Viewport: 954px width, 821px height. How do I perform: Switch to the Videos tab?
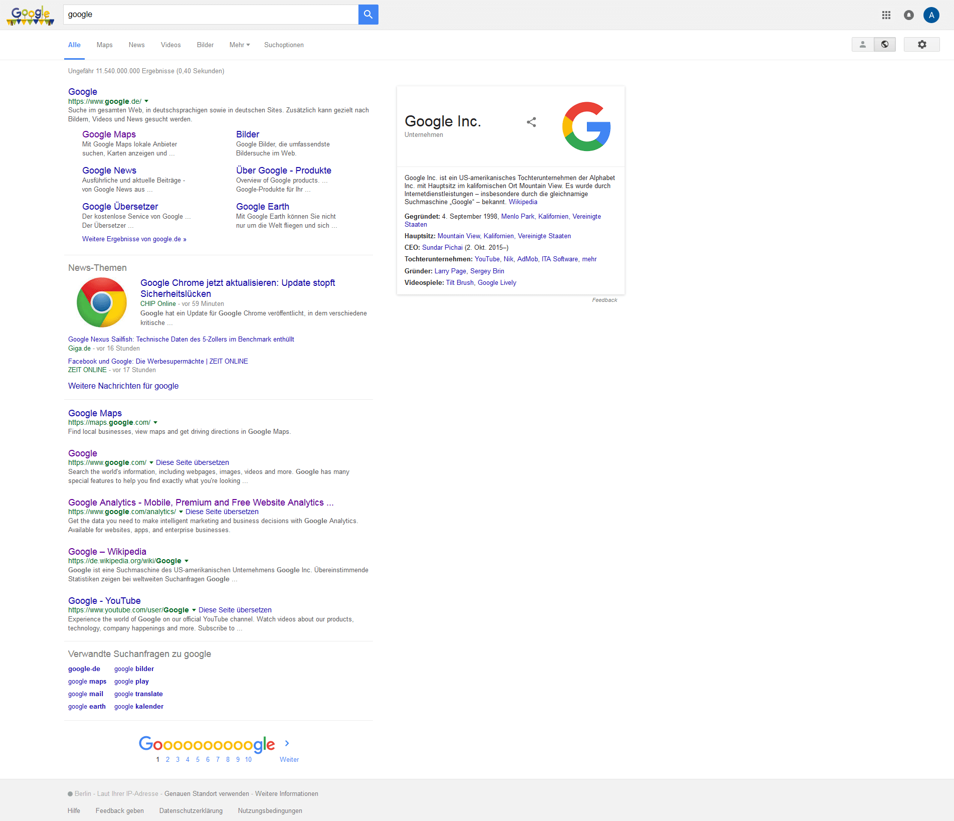pos(171,45)
